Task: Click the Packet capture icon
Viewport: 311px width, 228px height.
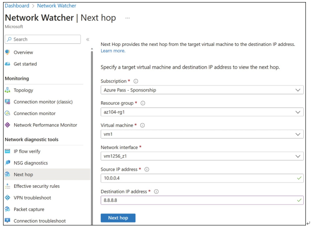Action: (x=7, y=209)
